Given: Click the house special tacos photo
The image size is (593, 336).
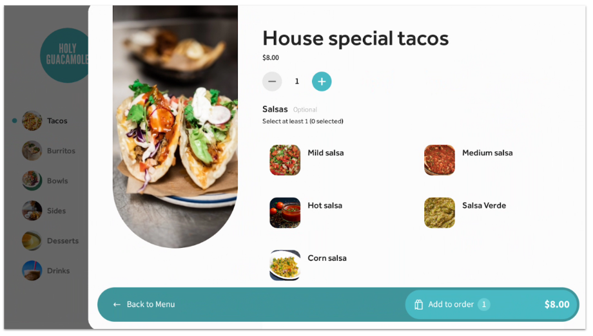Looking at the screenshot, I should coord(175,126).
